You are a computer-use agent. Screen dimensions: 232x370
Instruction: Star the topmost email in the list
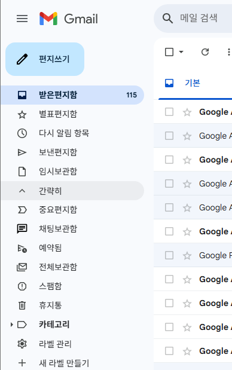click(187, 112)
